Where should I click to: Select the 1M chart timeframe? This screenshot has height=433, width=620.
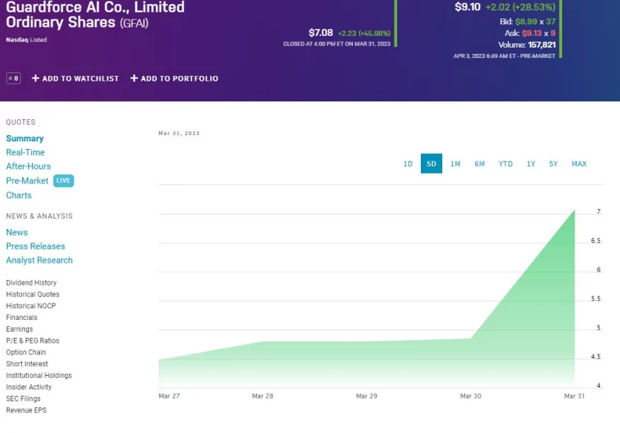point(455,163)
